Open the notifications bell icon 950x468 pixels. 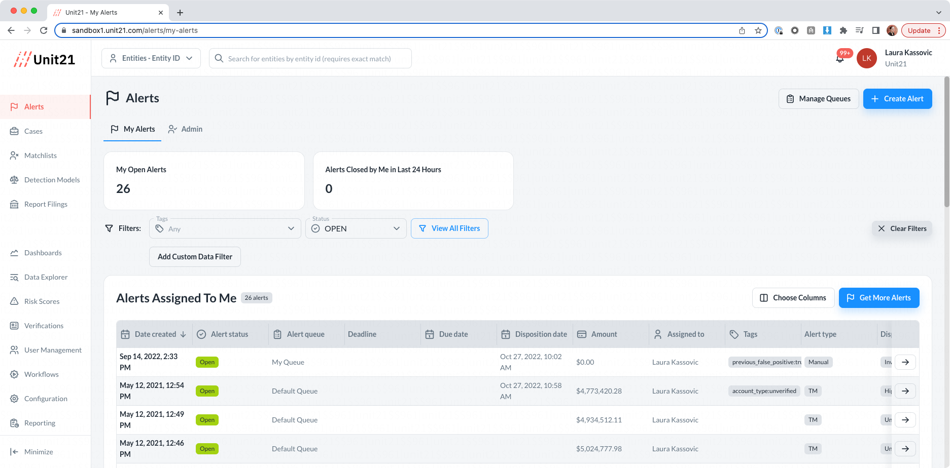(840, 58)
